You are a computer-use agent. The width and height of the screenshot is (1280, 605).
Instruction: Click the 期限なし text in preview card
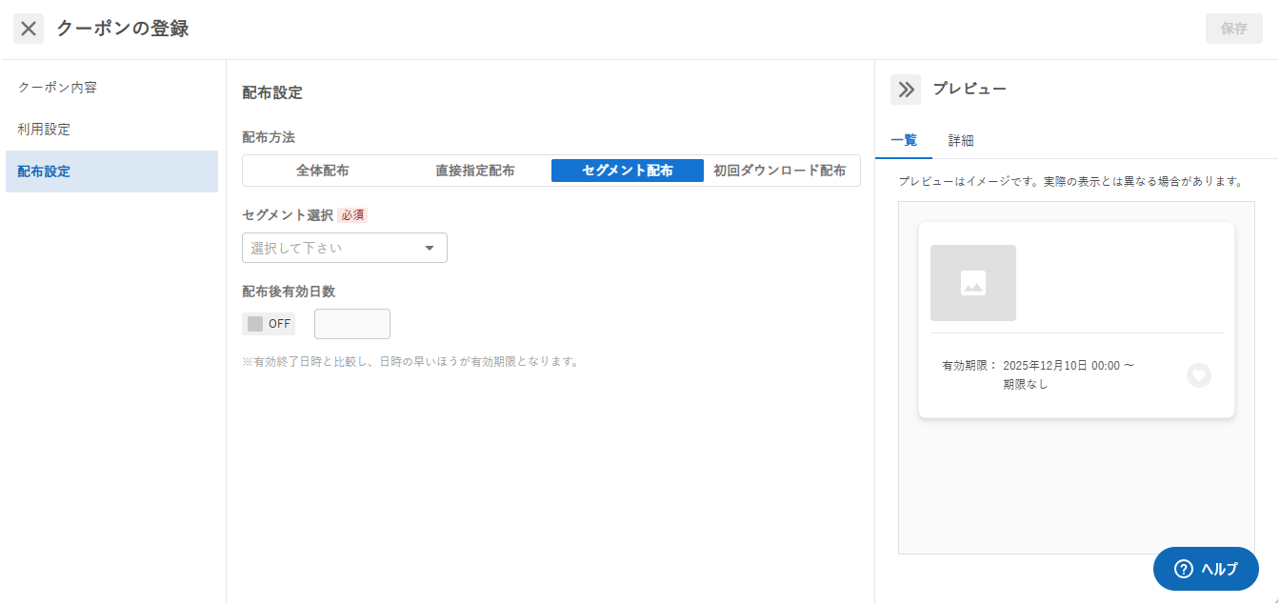click(1026, 385)
